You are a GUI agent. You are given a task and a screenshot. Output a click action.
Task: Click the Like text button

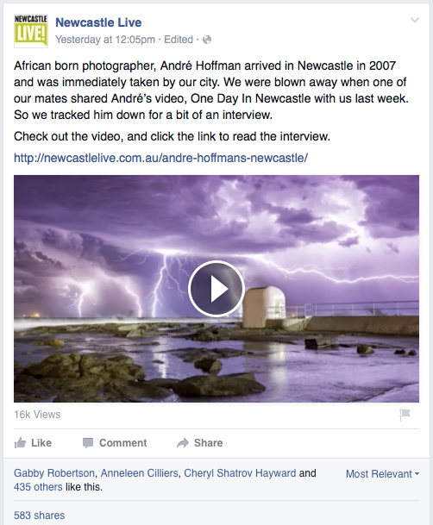(x=41, y=442)
